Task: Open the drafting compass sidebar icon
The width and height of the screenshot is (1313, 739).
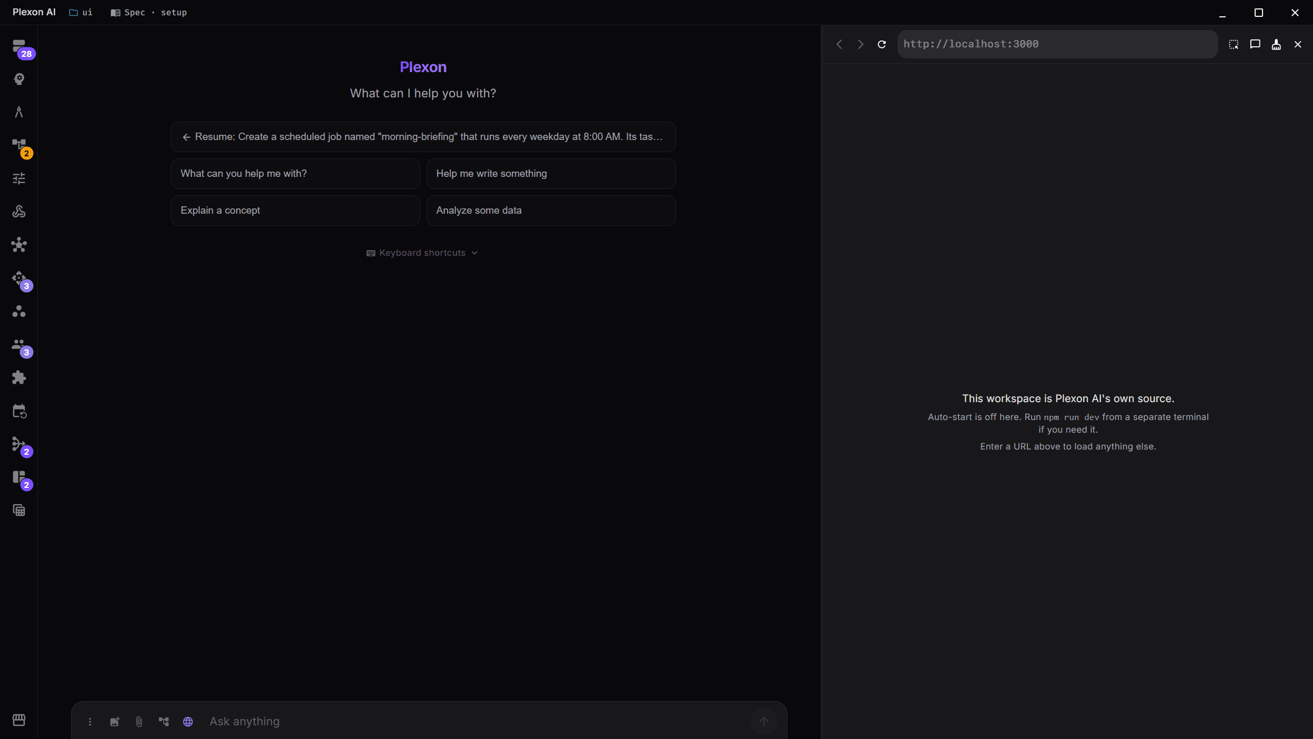Action: coord(19,112)
